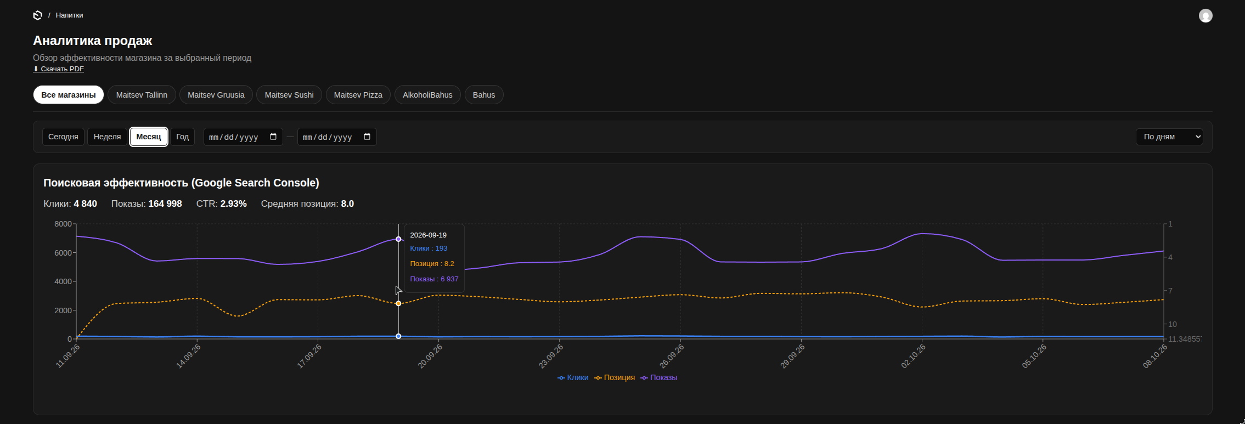Click the 02.10.26 axis date label
The height and width of the screenshot is (424, 1245).
point(914,357)
